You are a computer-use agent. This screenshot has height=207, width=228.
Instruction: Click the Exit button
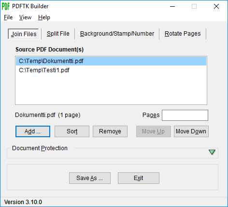(139, 178)
